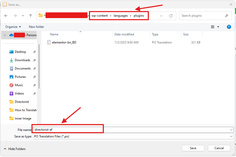Navigate to wp-content via breadcrumb
236x157 pixels.
[x=100, y=16]
